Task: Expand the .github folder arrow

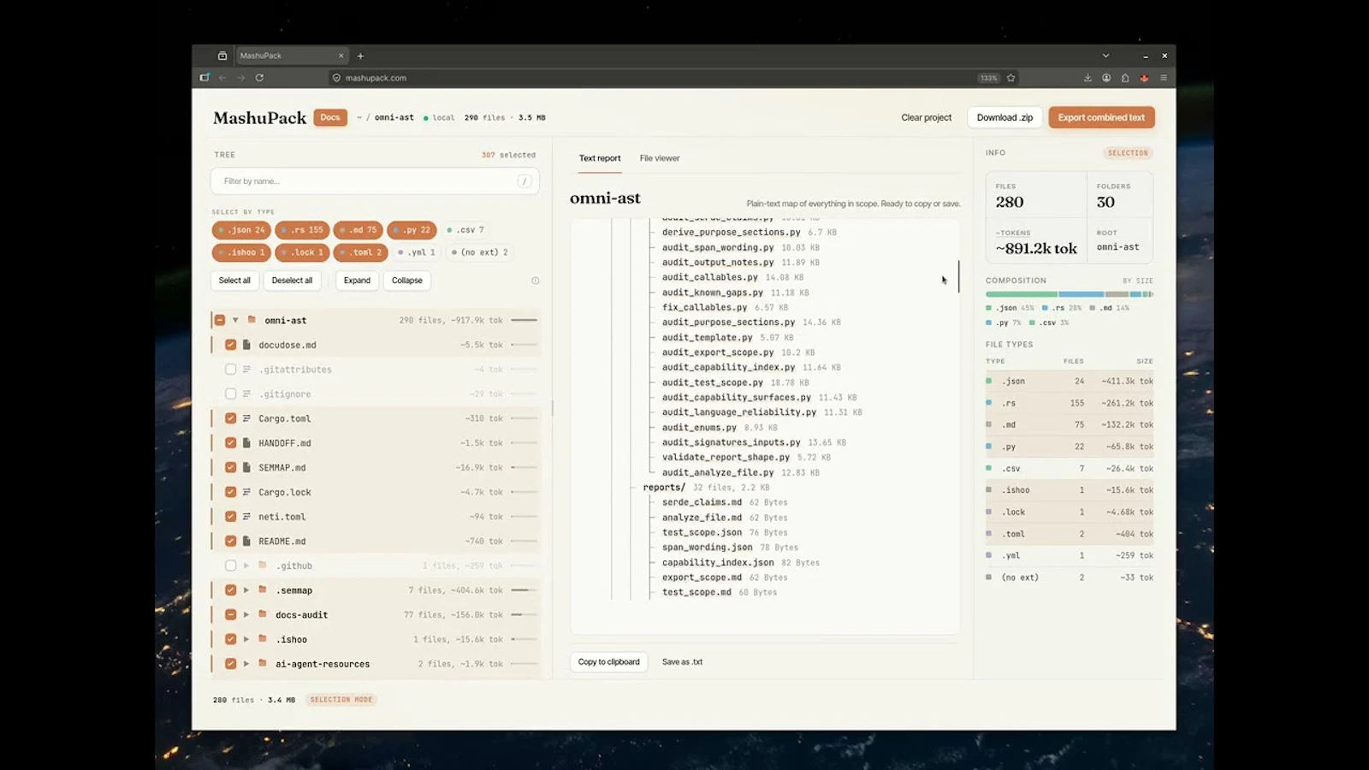Action: [x=246, y=566]
